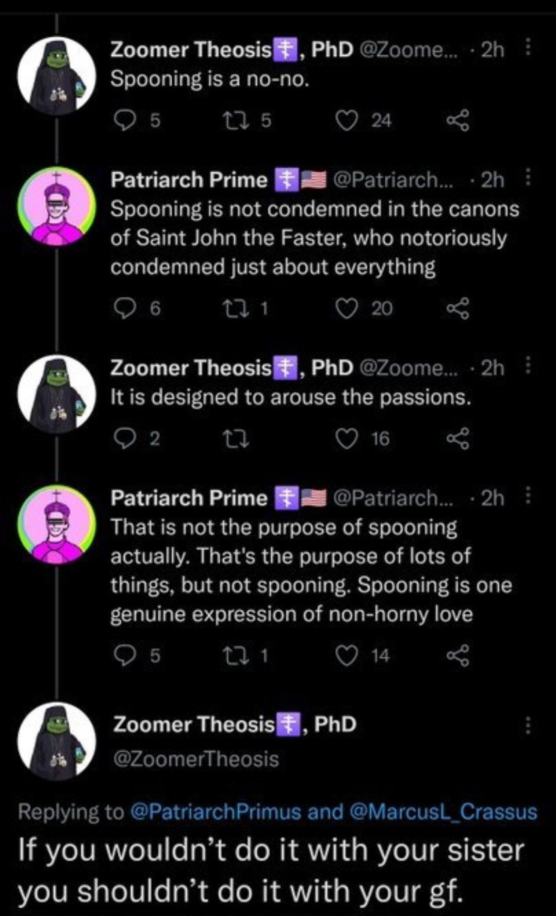Image resolution: width=556 pixels, height=916 pixels.
Task: Open more options on the main bottom tweet
Action: [527, 725]
